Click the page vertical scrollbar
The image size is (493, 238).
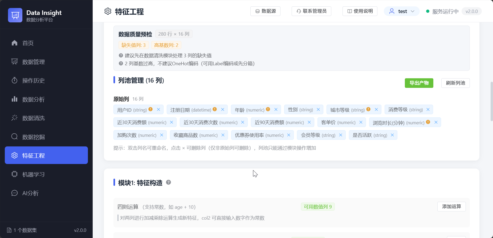click(491, 101)
